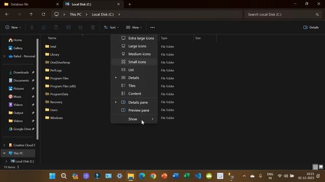The height and width of the screenshot is (182, 325).
Task: Open the New dropdown
Action: click(13, 27)
